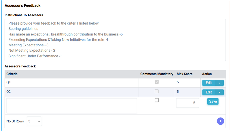Go to page 1 in pagination

220,121
